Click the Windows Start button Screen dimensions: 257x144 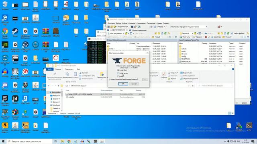click(x=3, y=141)
